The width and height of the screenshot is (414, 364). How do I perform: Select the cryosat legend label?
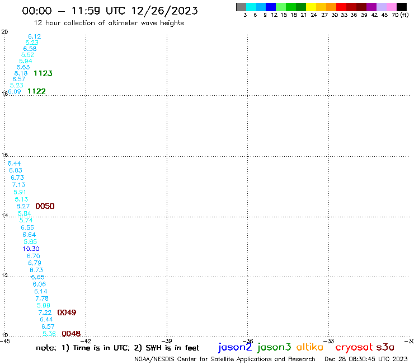tap(354, 347)
